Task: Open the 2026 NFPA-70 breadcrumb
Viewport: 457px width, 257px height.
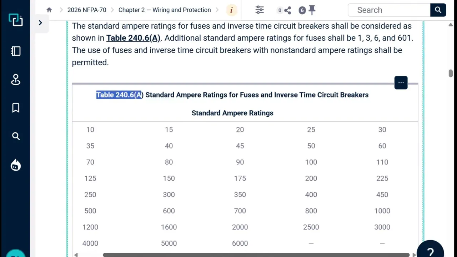Action: pos(87,10)
